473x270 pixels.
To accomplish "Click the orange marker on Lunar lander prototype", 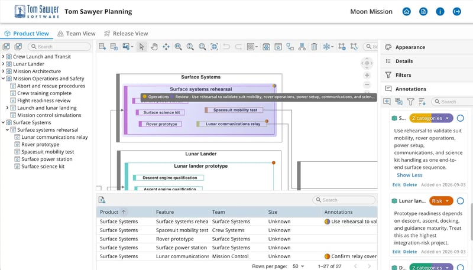I will (274, 162).
